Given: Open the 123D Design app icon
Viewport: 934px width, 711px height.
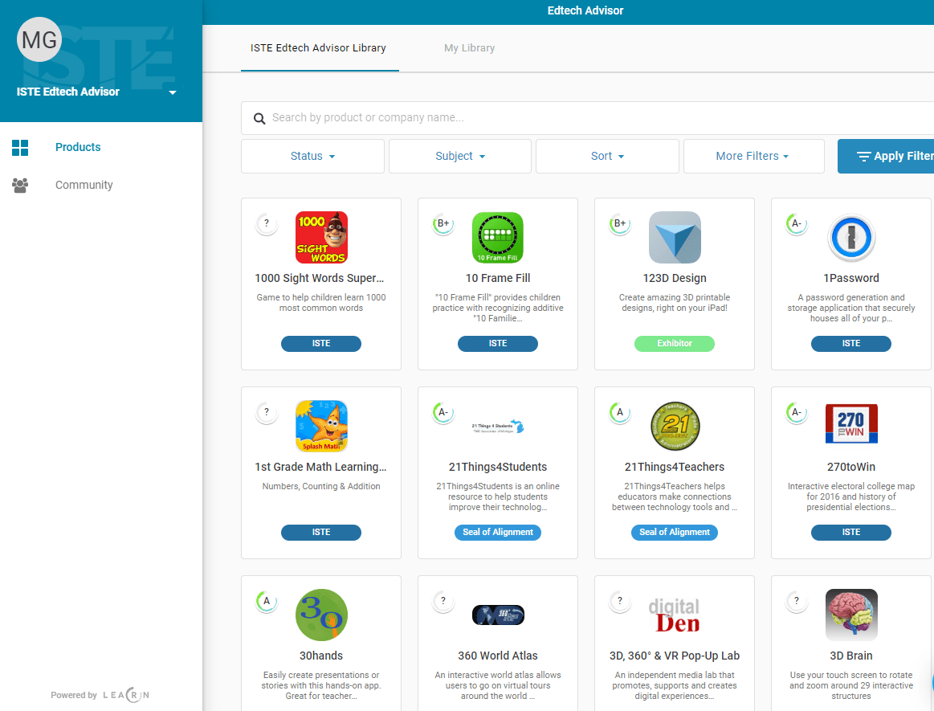Looking at the screenshot, I should pyautogui.click(x=675, y=237).
